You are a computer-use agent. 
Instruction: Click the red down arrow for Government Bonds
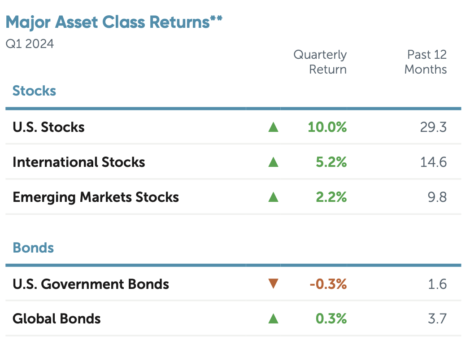pos(273,284)
